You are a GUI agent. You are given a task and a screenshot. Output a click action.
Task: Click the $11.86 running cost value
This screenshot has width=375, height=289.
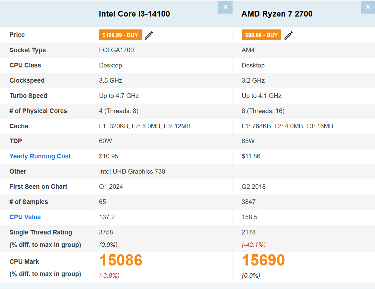click(x=251, y=156)
